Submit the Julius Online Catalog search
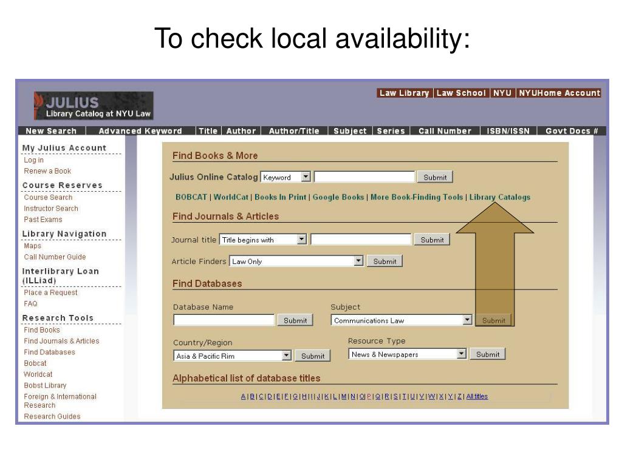Screen dimensions: 622x466 435,177
